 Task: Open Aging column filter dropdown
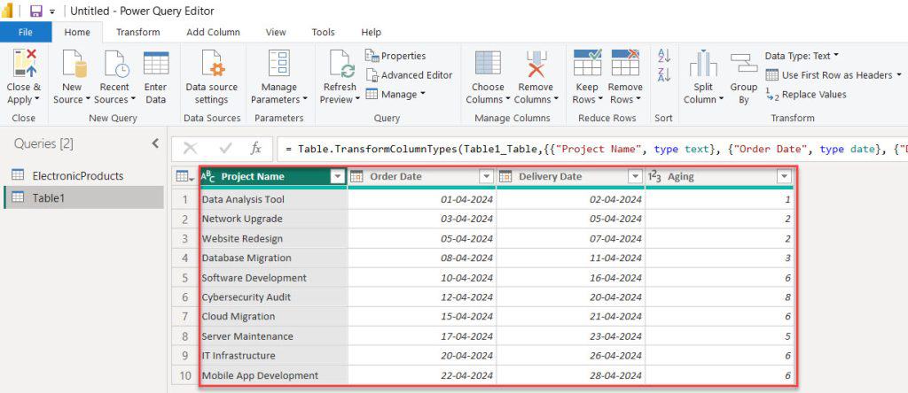pos(785,177)
